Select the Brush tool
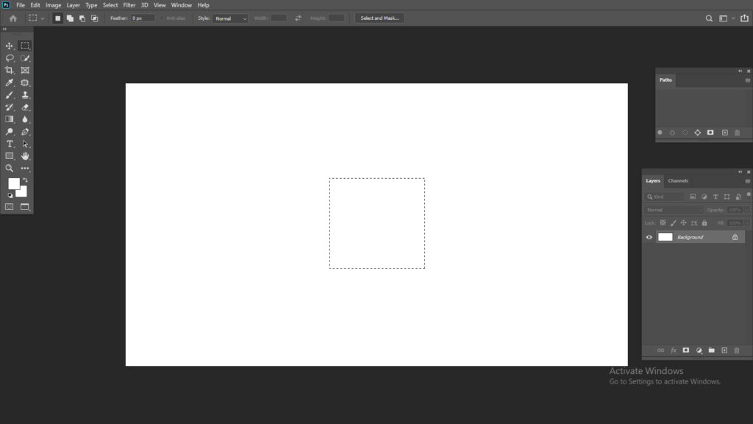The width and height of the screenshot is (753, 424). (x=9, y=95)
